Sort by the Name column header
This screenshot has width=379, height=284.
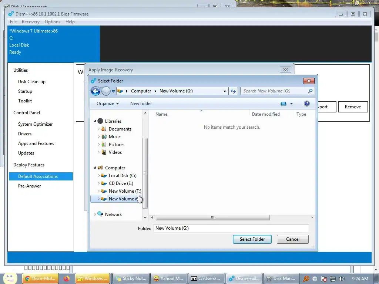click(x=161, y=114)
